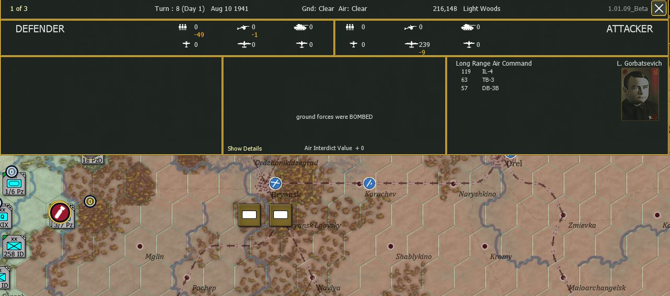This screenshot has height=296, width=670.
Task: Click the Turn 8 date text
Action: pos(202,9)
